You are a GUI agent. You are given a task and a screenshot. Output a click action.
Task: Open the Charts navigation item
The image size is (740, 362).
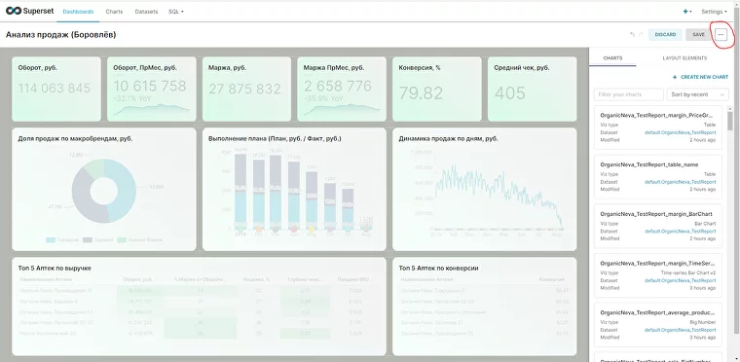coord(114,12)
